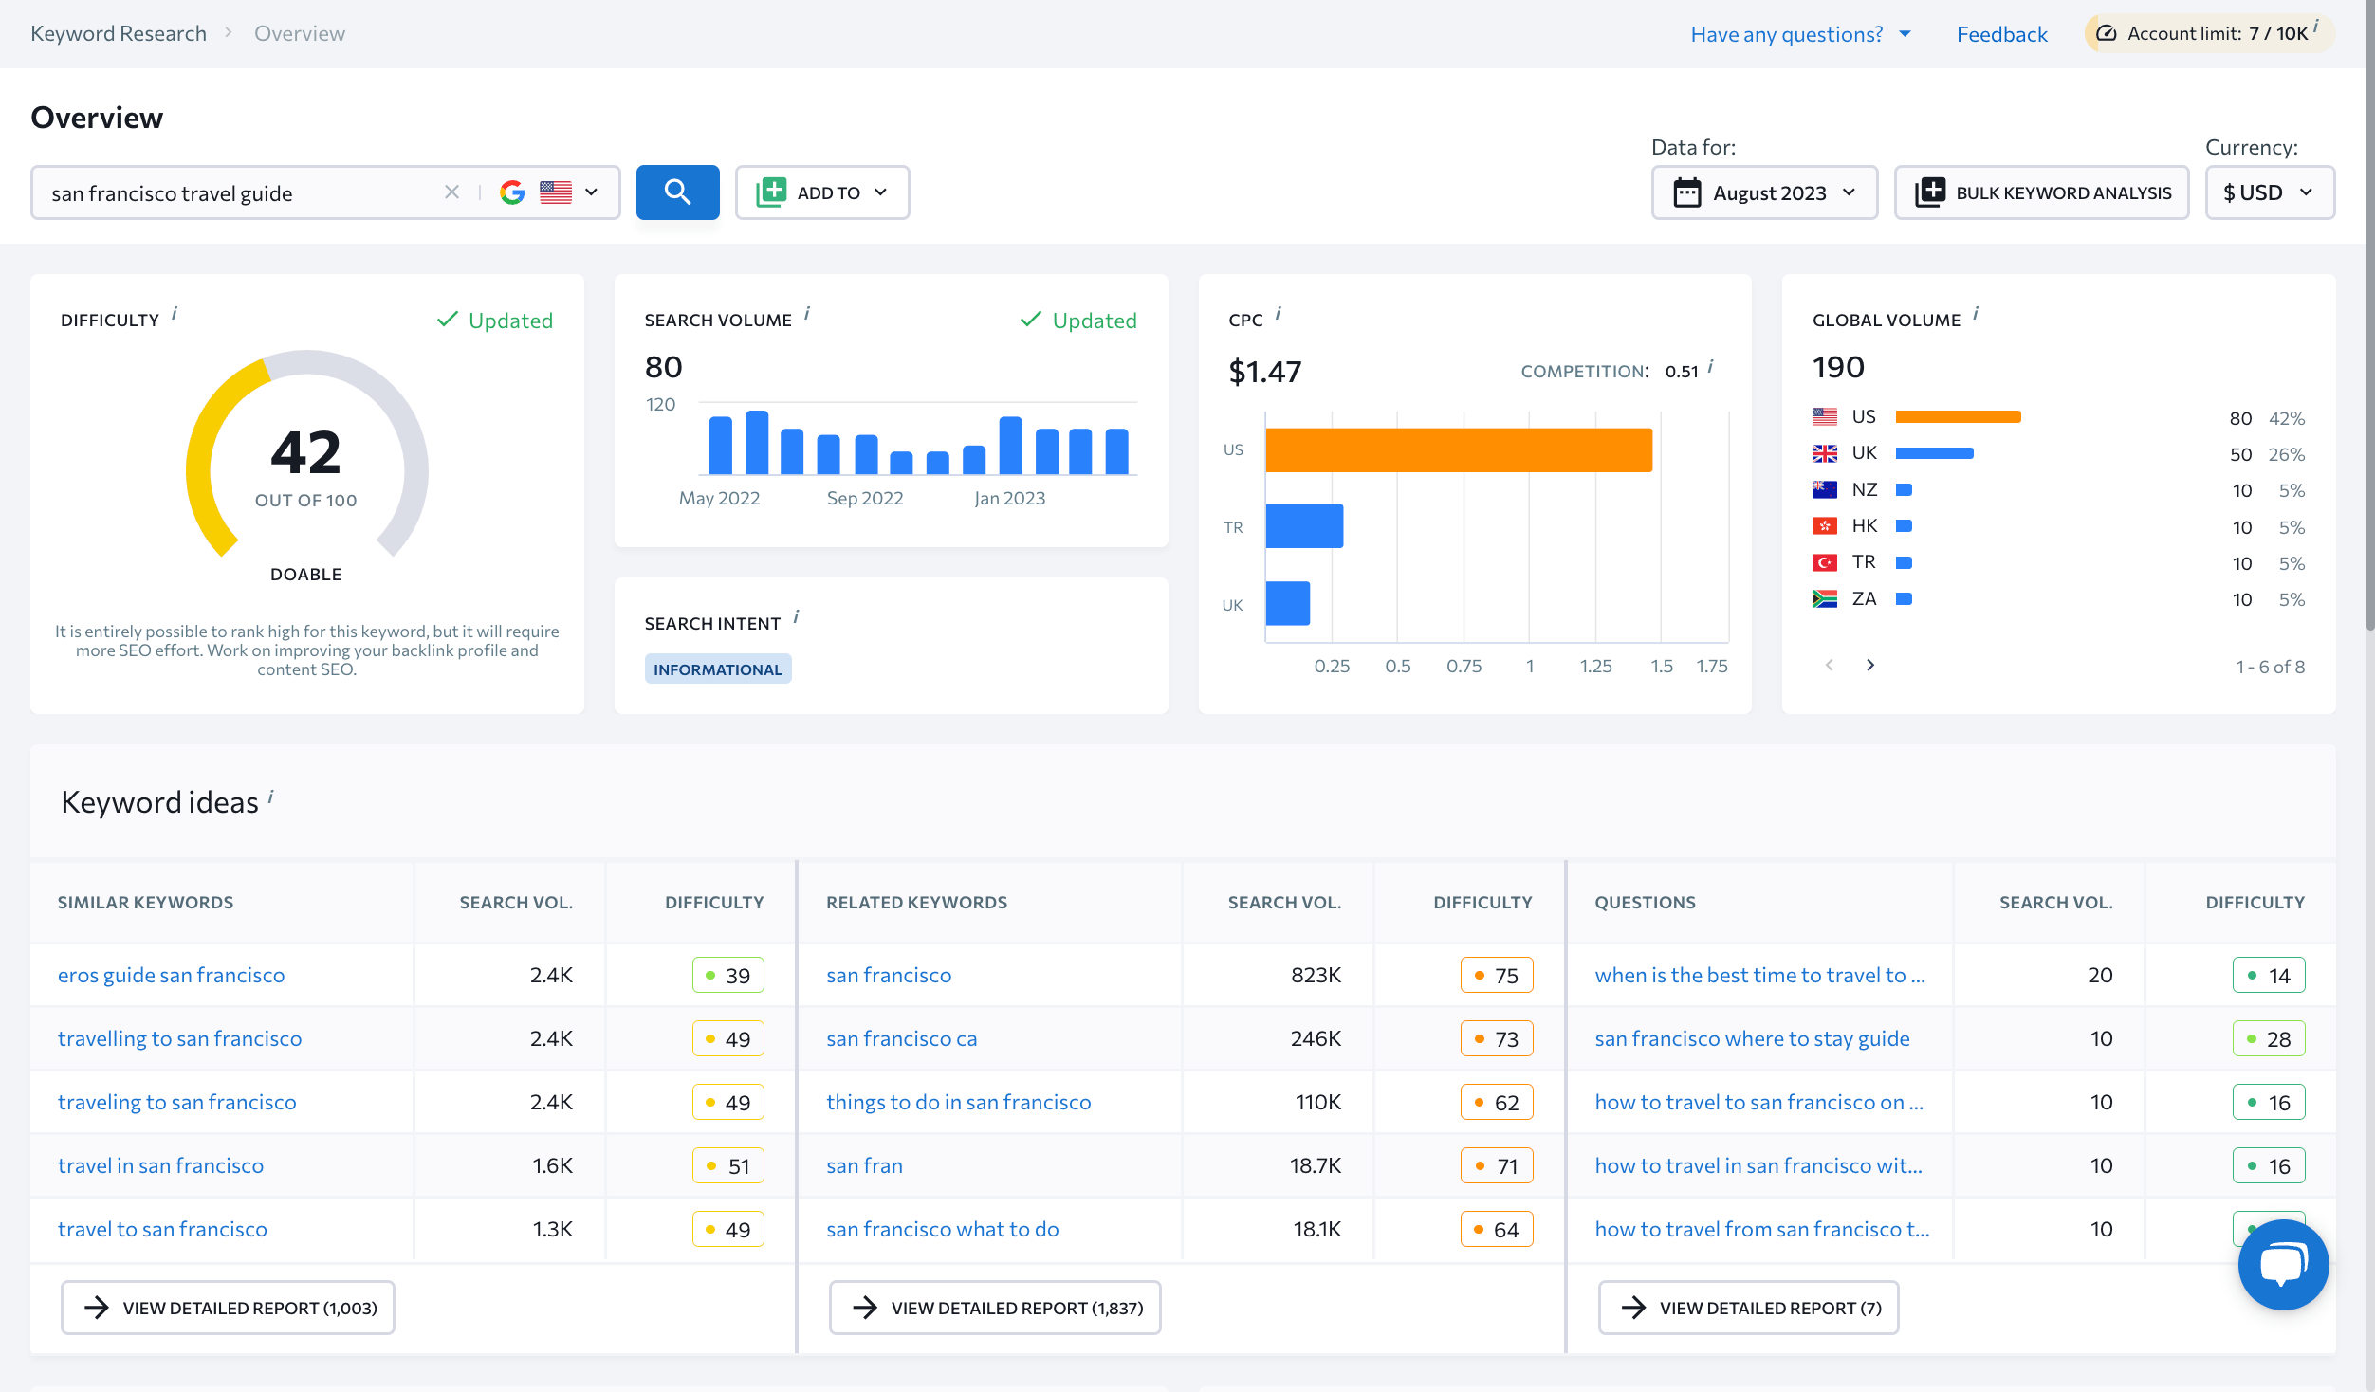Expand the Global Volume next page arrow
The width and height of the screenshot is (2375, 1392).
click(x=1871, y=665)
